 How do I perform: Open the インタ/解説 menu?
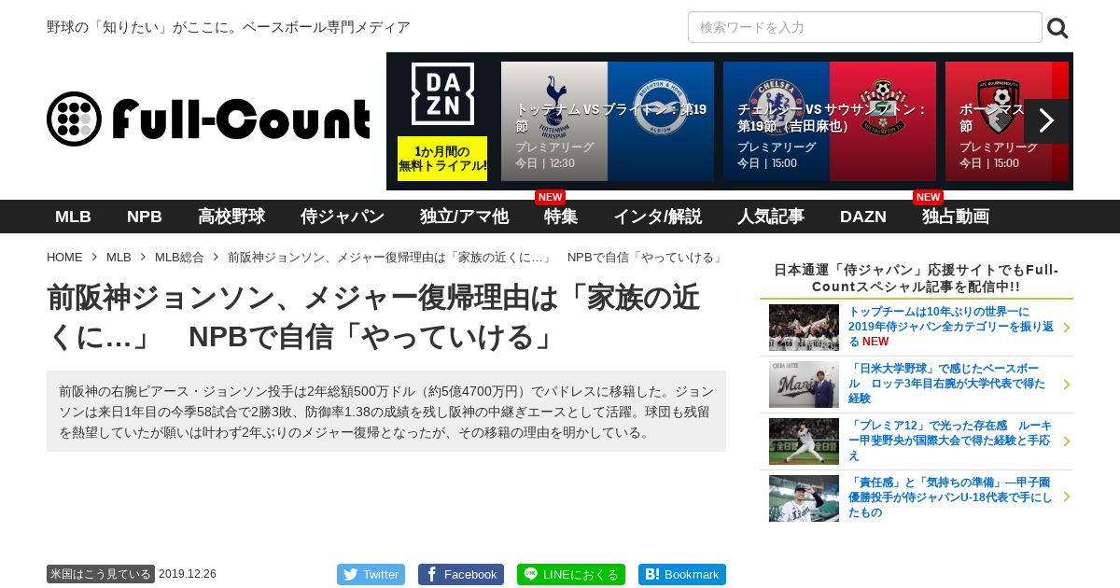point(657,217)
